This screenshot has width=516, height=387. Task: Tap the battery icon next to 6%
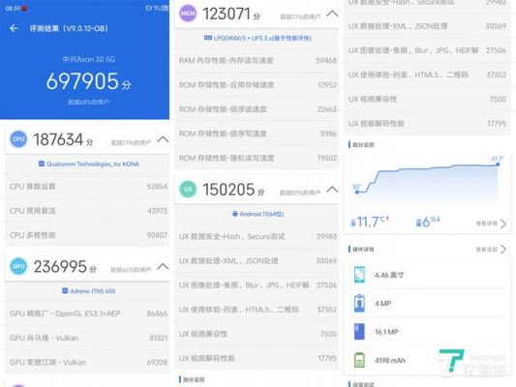418,223
